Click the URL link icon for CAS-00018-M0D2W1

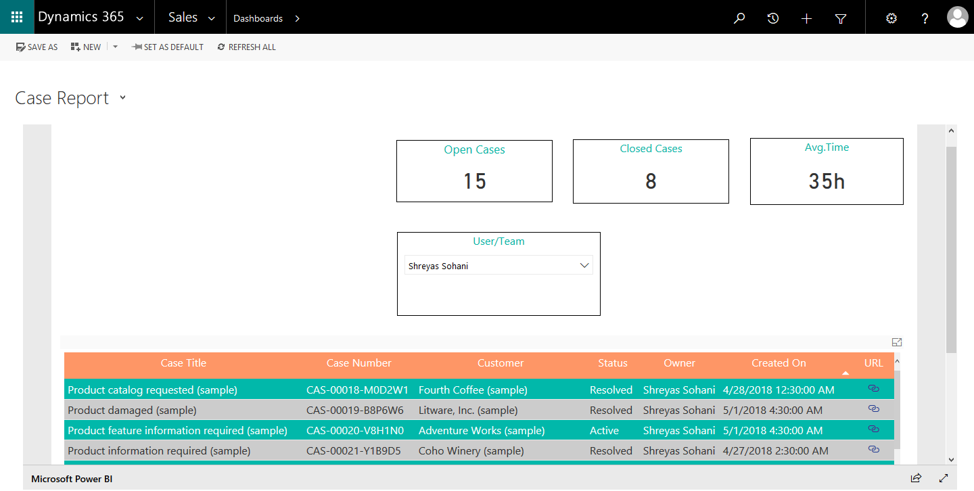pos(873,388)
